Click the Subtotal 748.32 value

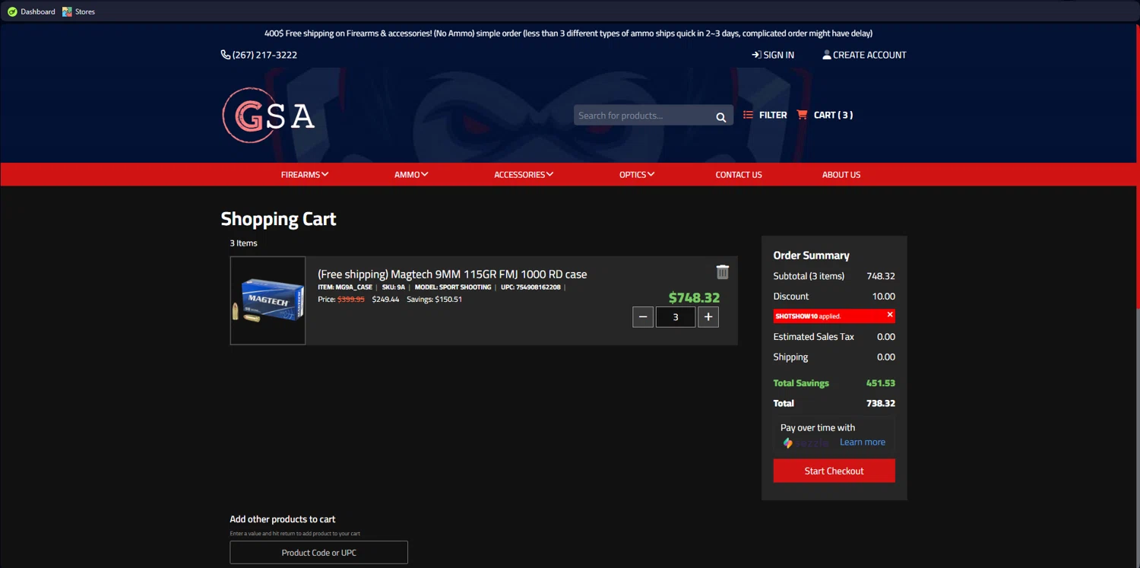(x=881, y=276)
